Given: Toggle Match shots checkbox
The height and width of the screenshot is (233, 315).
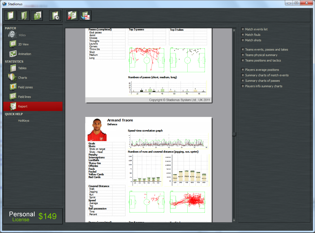Looking at the screenshot, I should coord(243,40).
